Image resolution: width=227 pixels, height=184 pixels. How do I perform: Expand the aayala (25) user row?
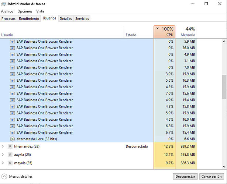coord(3,155)
